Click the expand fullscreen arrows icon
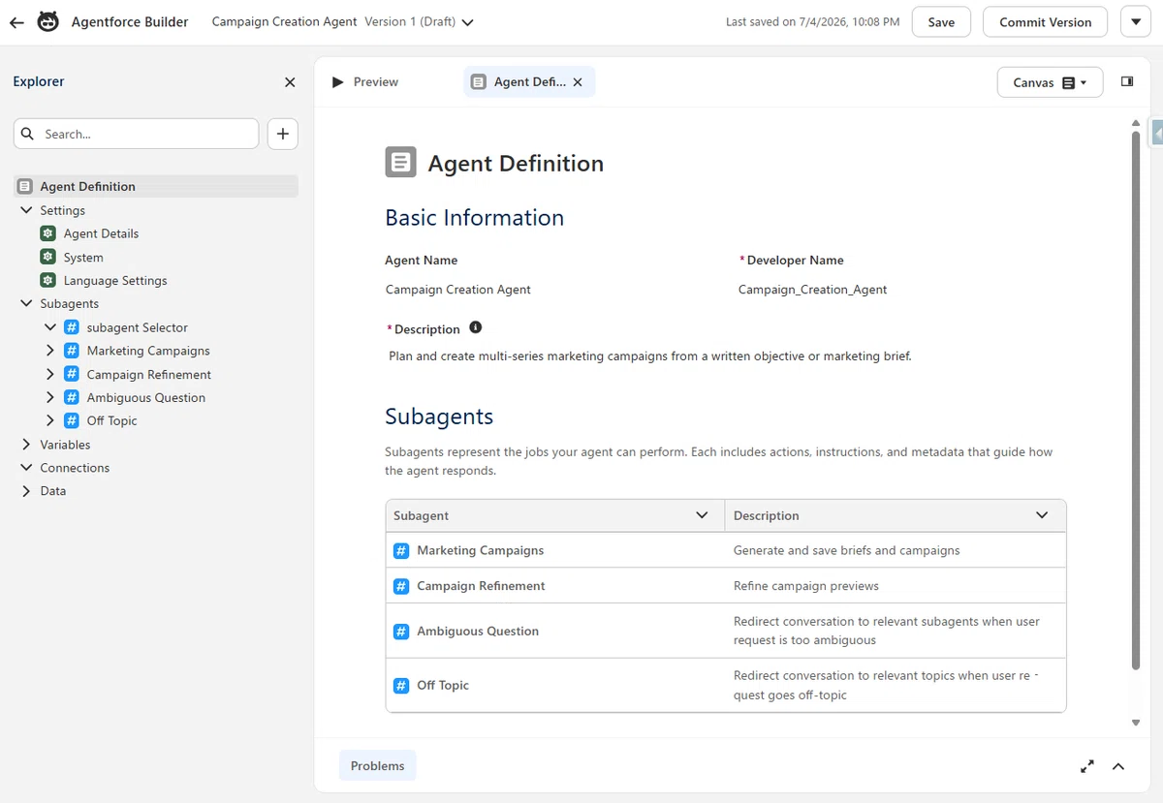Viewport: 1163px width, 803px height. (x=1087, y=766)
